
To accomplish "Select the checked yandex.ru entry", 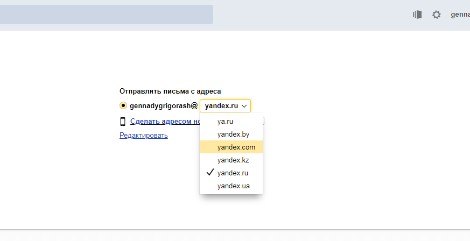I will click(233, 173).
